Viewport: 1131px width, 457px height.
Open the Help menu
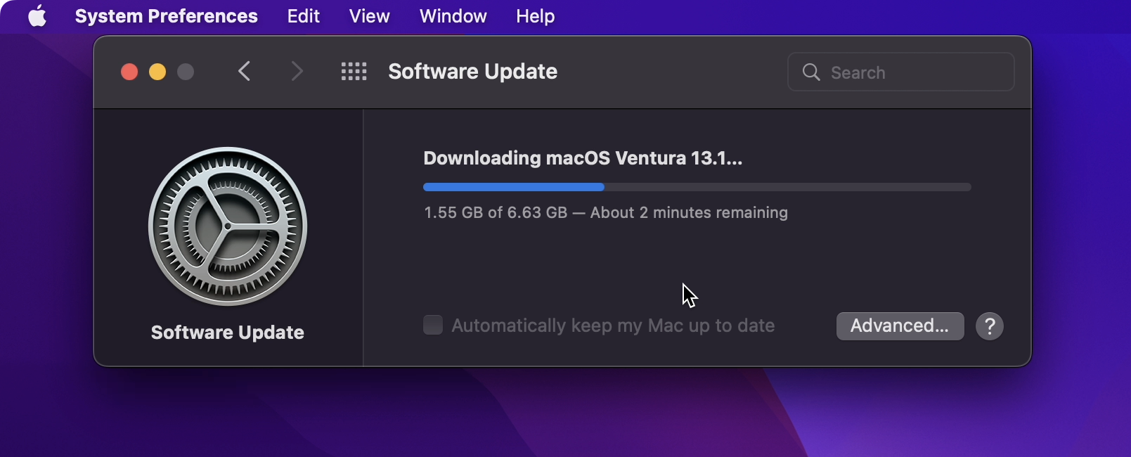(x=534, y=15)
